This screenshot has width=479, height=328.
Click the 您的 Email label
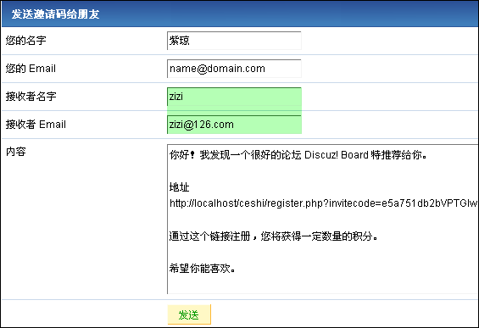[x=31, y=69]
